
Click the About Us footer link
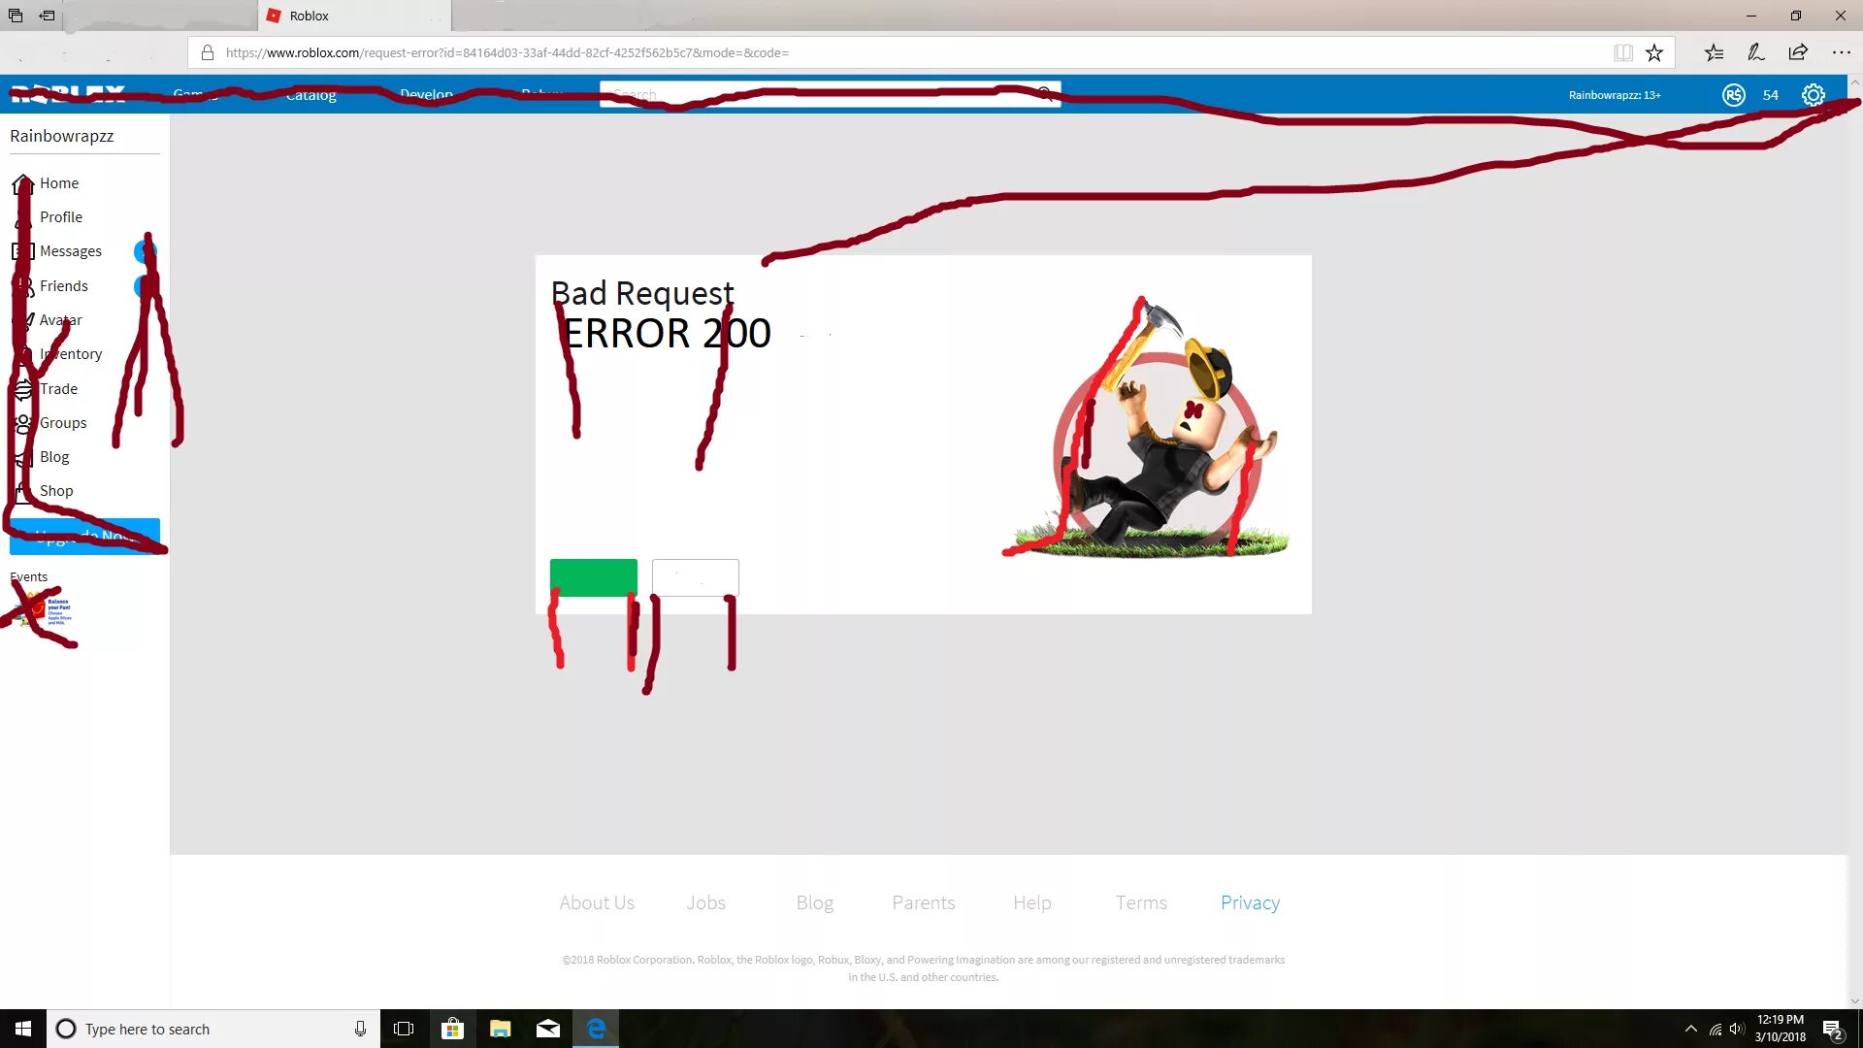pyautogui.click(x=597, y=902)
